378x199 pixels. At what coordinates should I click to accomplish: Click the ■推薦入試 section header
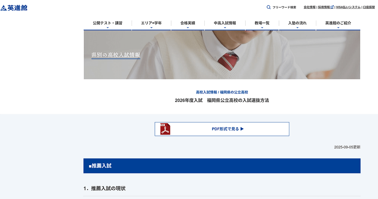(x=222, y=166)
